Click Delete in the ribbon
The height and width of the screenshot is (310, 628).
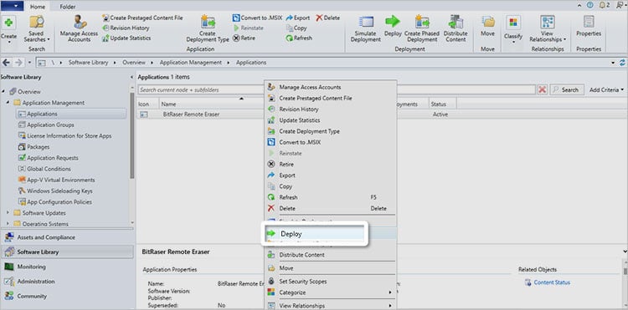(327, 18)
